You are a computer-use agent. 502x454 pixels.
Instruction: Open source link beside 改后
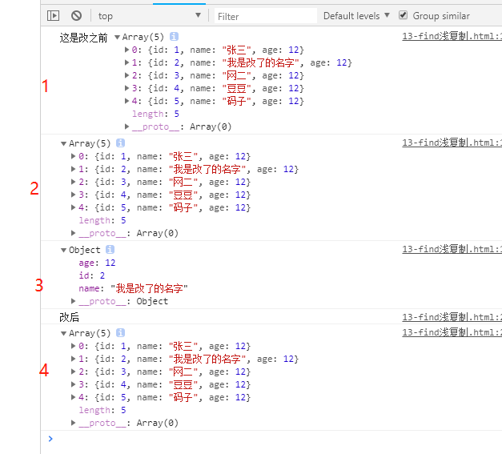point(452,317)
